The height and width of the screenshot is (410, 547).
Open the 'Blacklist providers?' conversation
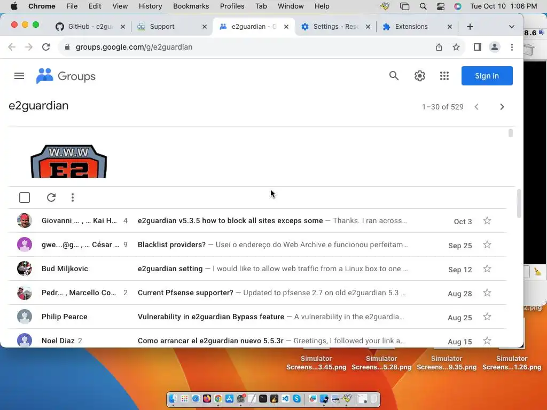(x=171, y=245)
